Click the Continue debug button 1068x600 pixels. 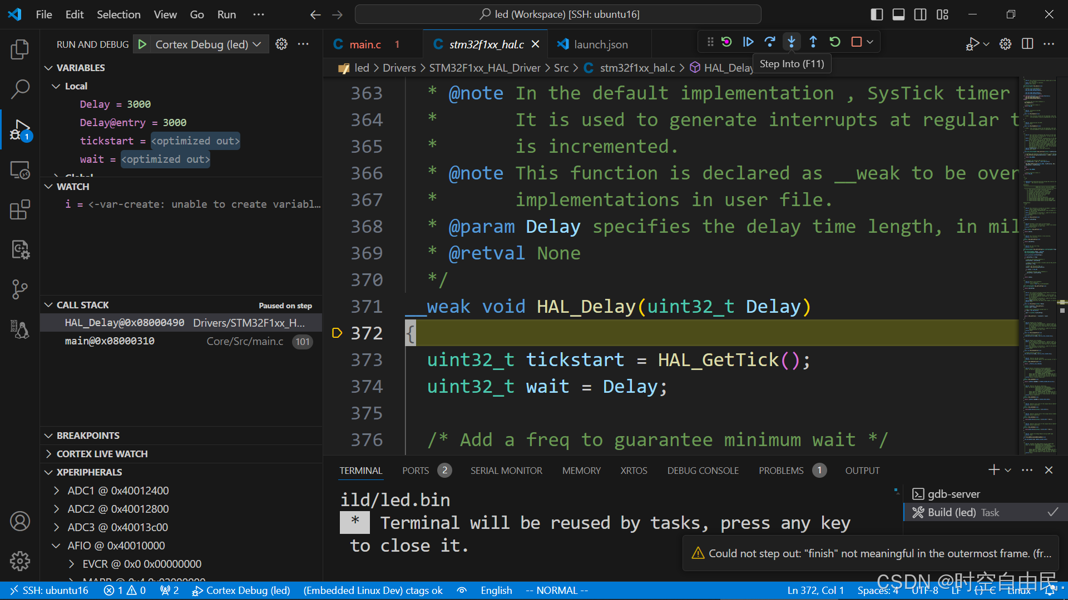pyautogui.click(x=748, y=42)
